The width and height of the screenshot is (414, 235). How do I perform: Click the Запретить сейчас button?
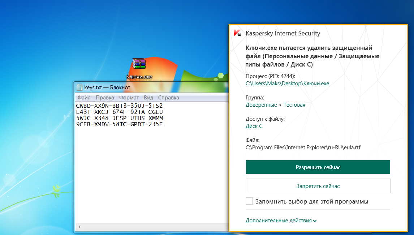click(x=318, y=186)
